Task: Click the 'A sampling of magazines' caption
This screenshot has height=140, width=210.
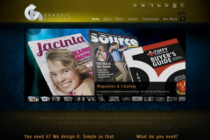Action: (x=133, y=93)
